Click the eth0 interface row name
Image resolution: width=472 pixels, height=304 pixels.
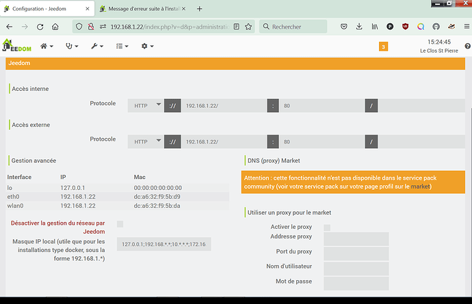point(13,197)
